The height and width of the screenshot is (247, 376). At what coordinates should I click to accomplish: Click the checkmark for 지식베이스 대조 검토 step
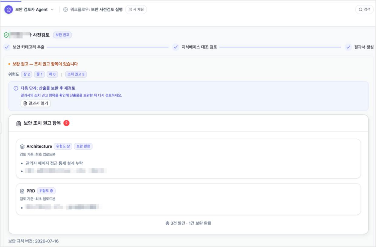coord(176,47)
